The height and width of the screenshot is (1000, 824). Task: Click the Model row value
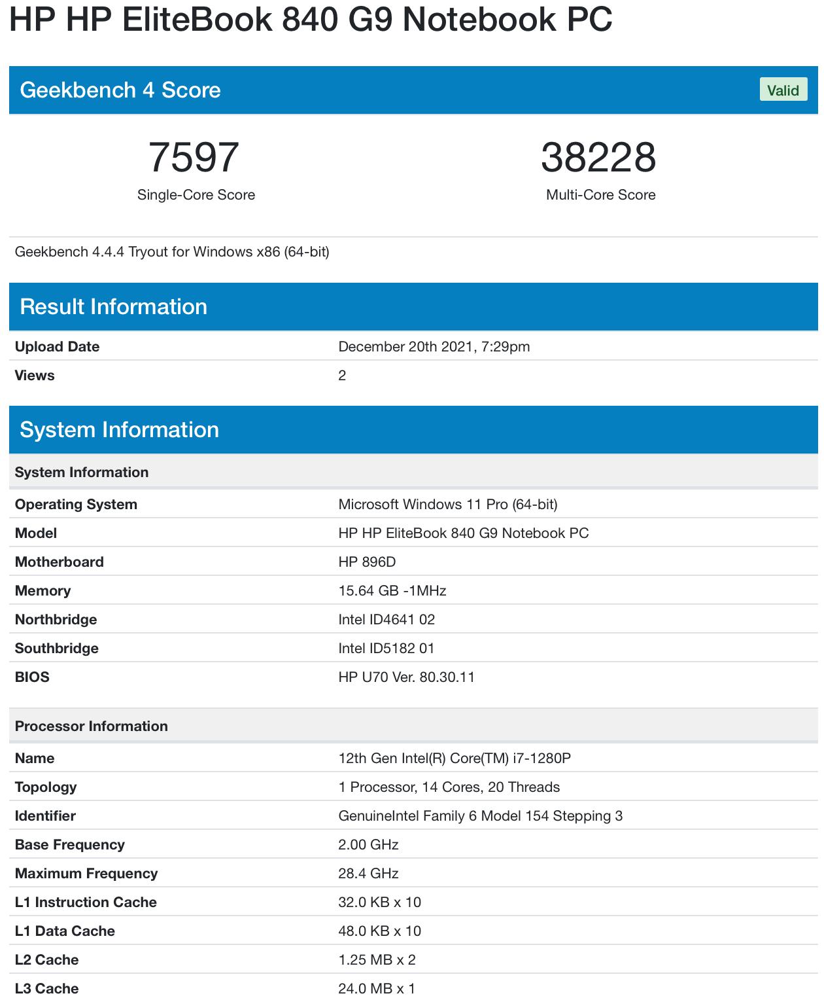pos(464,533)
